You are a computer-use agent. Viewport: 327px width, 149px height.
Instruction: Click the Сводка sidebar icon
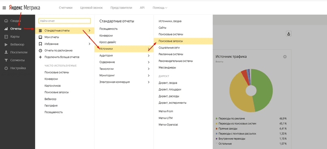pyautogui.click(x=6, y=21)
